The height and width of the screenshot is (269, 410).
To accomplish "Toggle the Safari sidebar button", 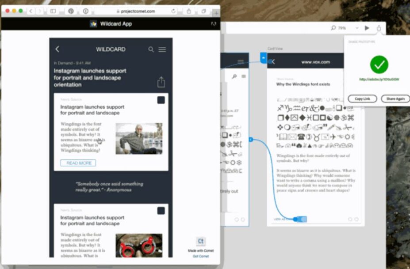I will pos(53,11).
